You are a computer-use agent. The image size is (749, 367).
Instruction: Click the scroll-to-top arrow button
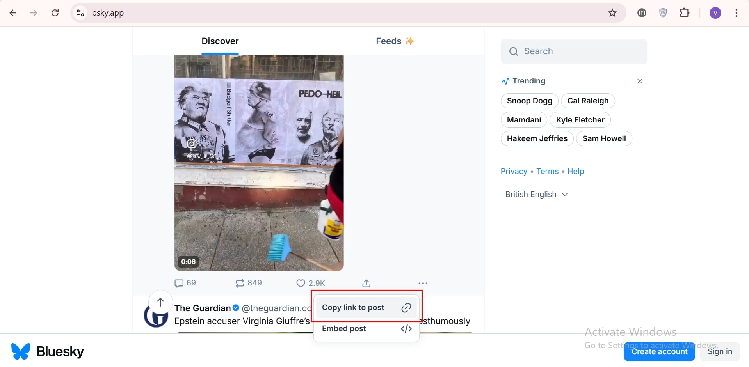tap(160, 302)
